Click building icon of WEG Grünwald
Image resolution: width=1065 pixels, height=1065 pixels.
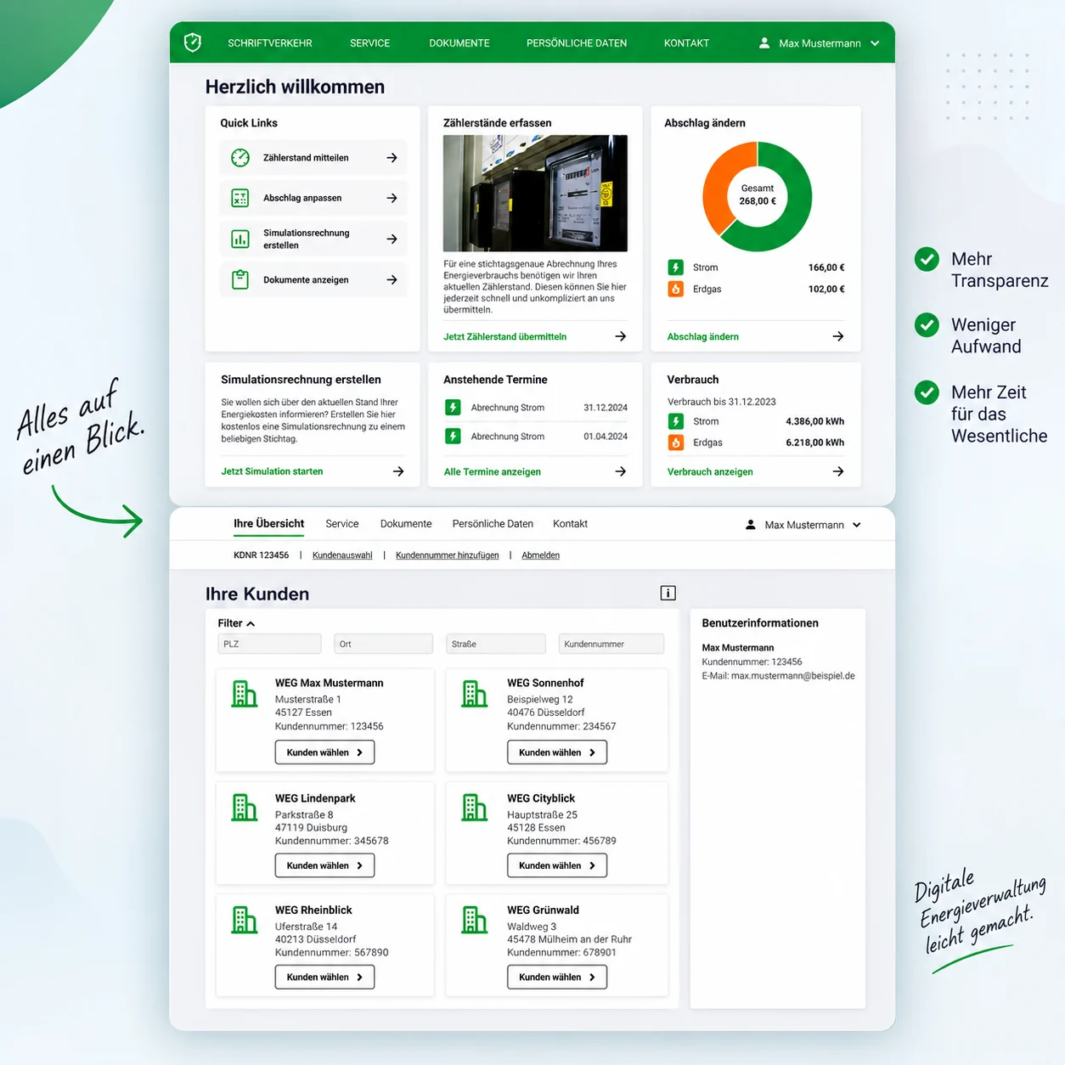tap(475, 920)
